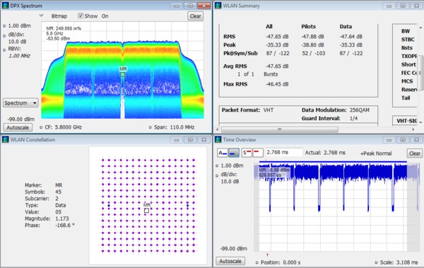
Task: Open the Spectrum trace dropdown
Action: 20,103
